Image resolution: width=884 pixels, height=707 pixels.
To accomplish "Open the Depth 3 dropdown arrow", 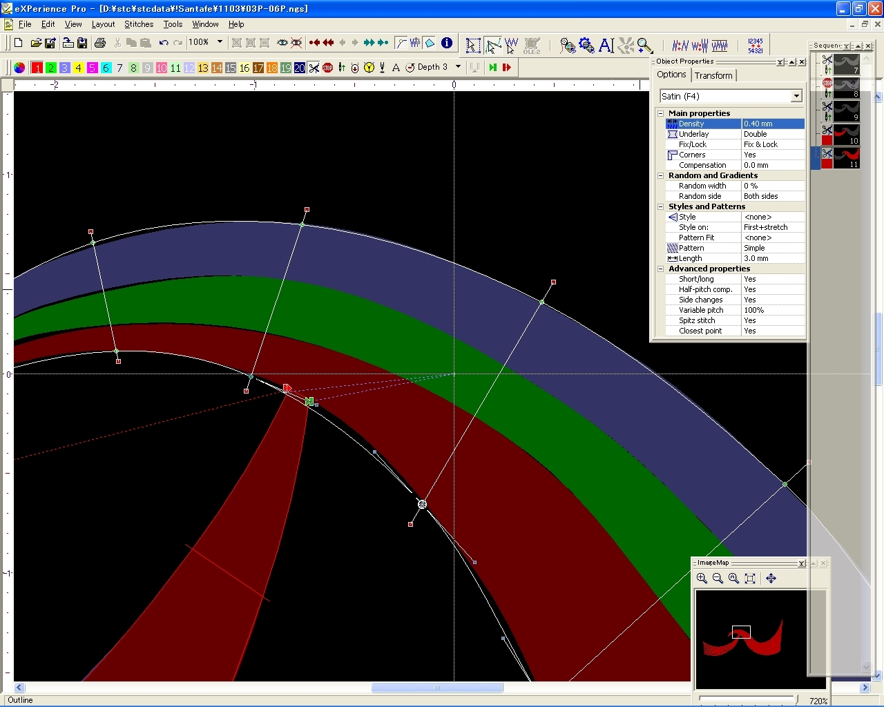I will [458, 67].
